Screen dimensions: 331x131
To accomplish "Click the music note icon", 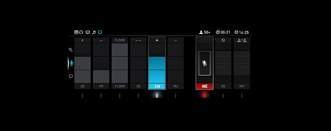I will point(94,32).
